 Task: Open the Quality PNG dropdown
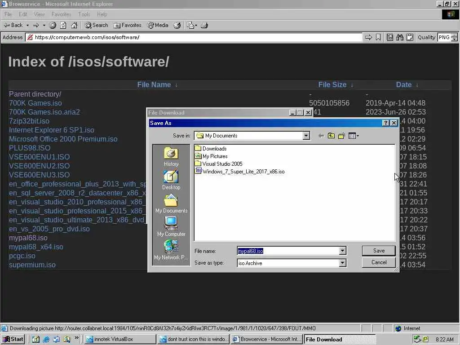point(454,38)
